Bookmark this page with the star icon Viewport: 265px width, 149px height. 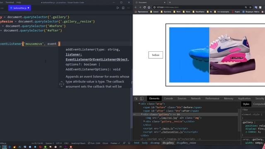click(x=251, y=7)
